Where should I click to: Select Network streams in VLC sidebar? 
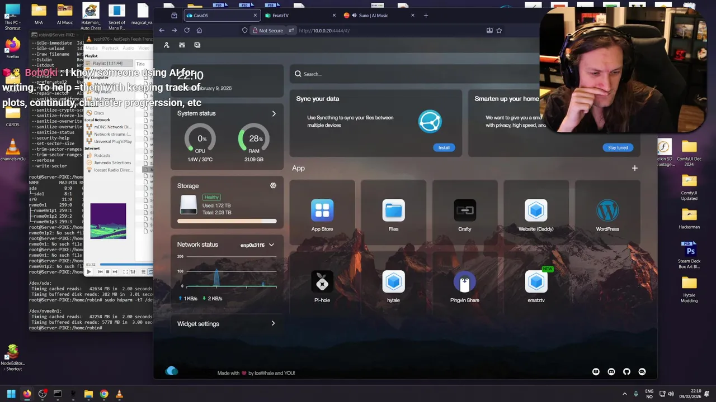(x=109, y=134)
